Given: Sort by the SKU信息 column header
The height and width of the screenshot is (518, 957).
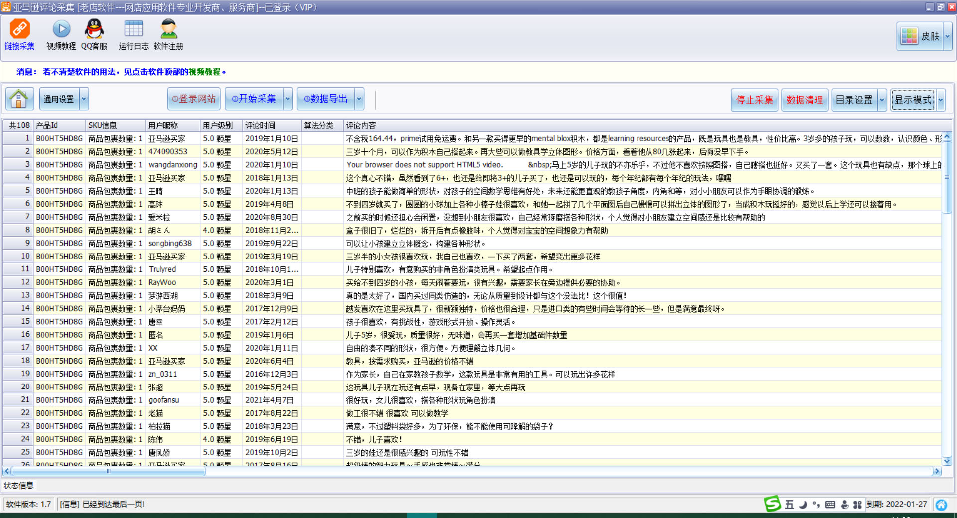Looking at the screenshot, I should (x=115, y=125).
